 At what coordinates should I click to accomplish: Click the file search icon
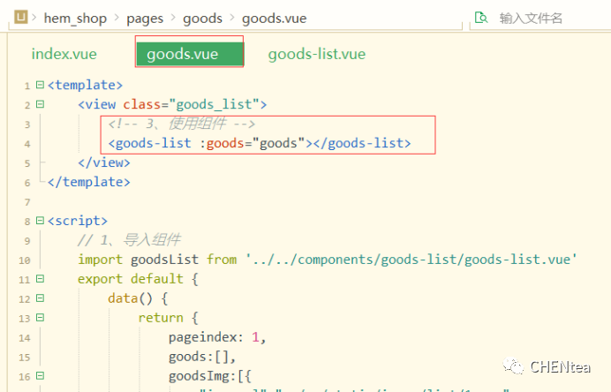[x=481, y=18]
